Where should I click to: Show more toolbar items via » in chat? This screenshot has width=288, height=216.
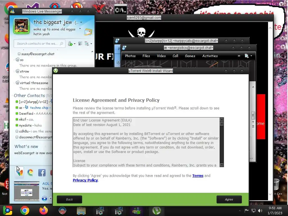tap(239, 56)
